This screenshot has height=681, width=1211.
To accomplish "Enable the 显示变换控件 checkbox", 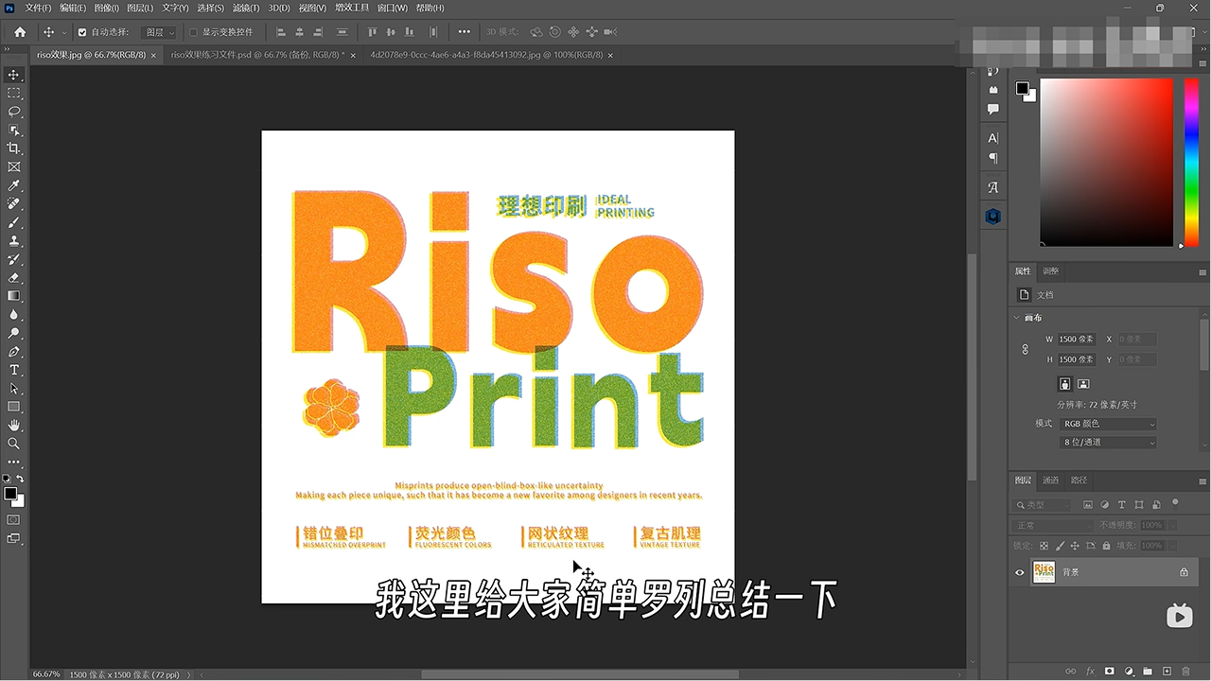I will coord(194,32).
